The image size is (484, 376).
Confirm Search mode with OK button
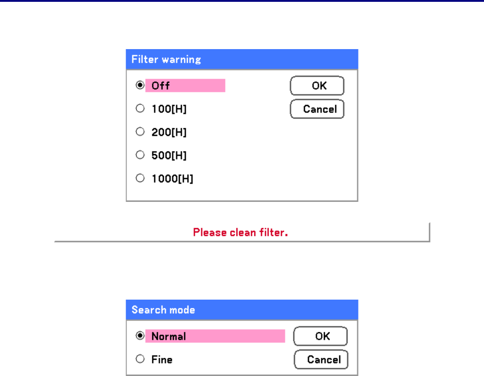click(321, 336)
